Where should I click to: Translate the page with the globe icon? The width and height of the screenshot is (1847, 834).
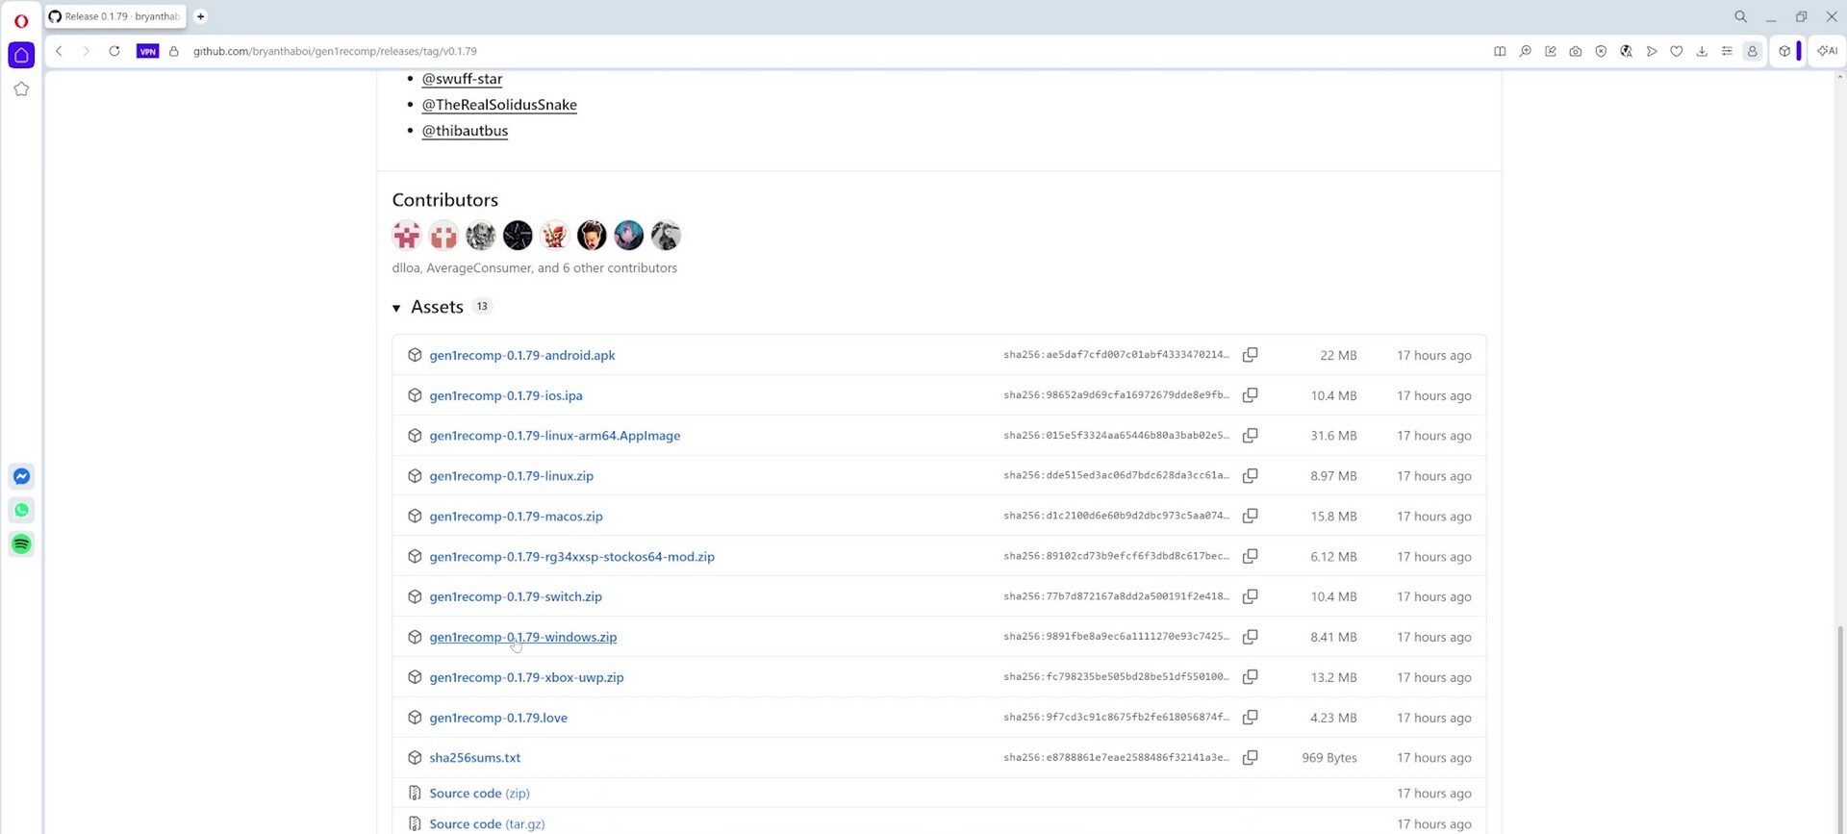[1626, 51]
